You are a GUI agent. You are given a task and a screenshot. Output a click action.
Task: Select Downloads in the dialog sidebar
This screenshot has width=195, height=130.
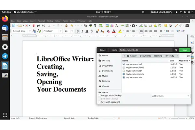[107, 71]
